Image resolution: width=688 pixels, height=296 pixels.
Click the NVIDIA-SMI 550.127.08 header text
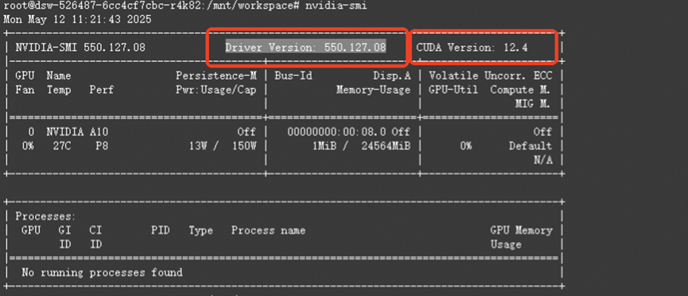(80, 48)
